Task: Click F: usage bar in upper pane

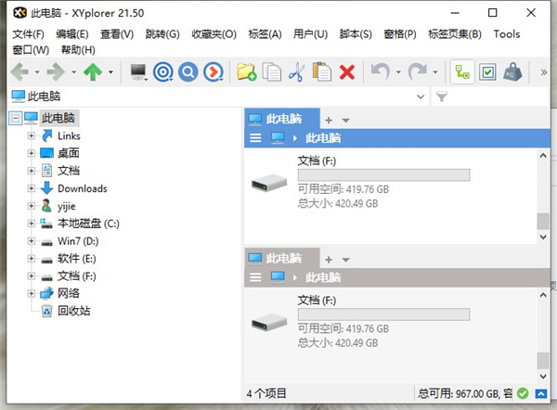Action: pyautogui.click(x=383, y=175)
